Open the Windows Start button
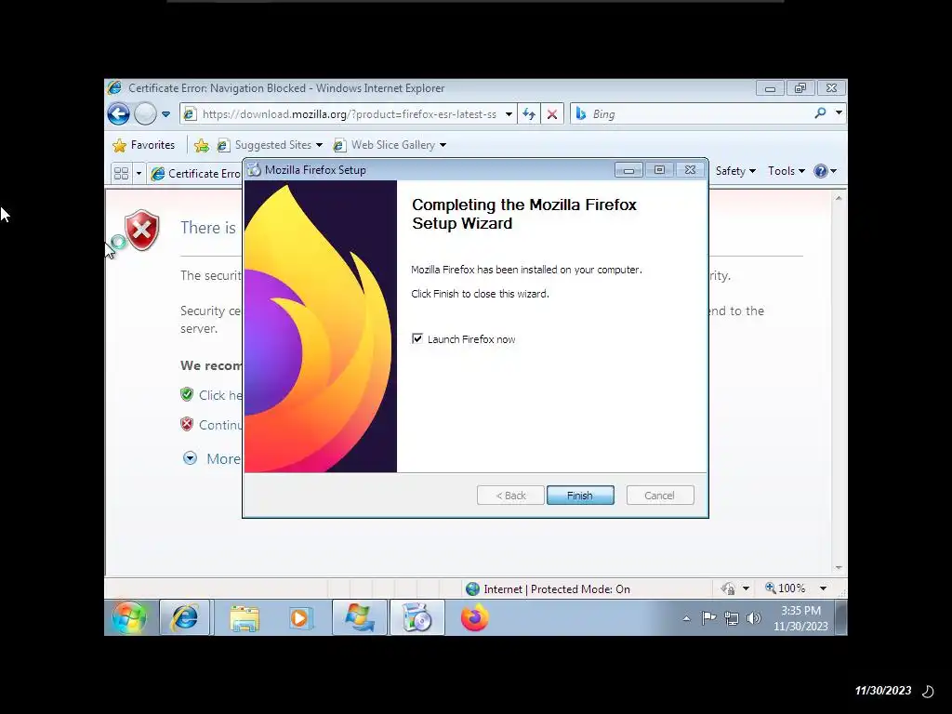 tap(129, 618)
